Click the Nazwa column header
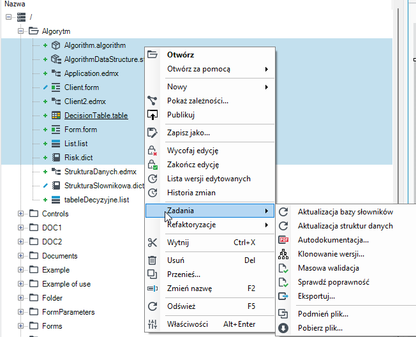Viewport: 416px width, 337px height. tap(15, 4)
